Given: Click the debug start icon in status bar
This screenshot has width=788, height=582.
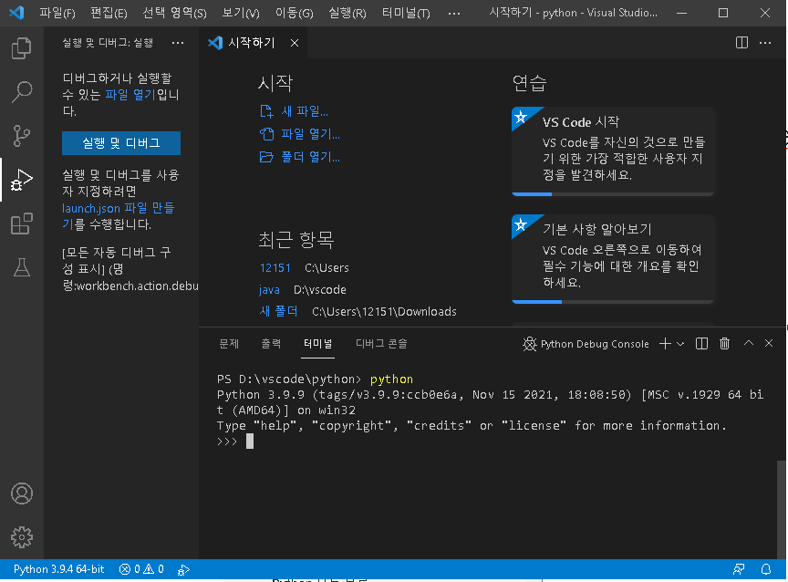Looking at the screenshot, I should pos(183,569).
